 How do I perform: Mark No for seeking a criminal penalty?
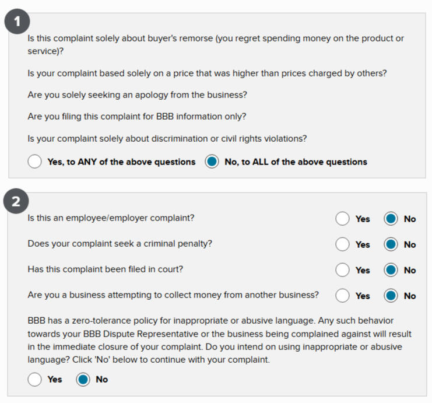pos(391,244)
